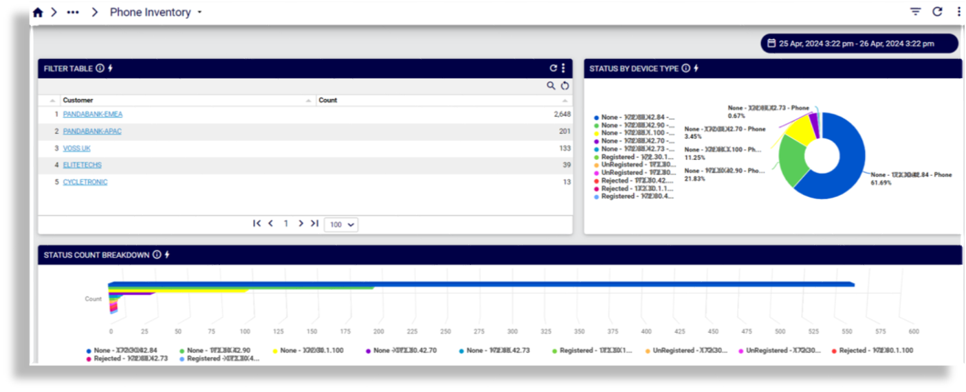This screenshot has width=966, height=392.
Task: Open search in the Filter Table
Action: coord(551,86)
